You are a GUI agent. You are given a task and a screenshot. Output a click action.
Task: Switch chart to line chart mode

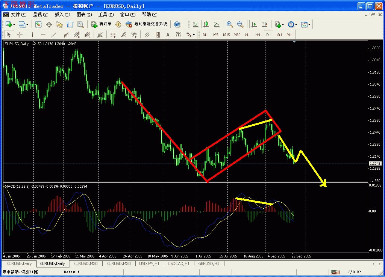coord(217,24)
